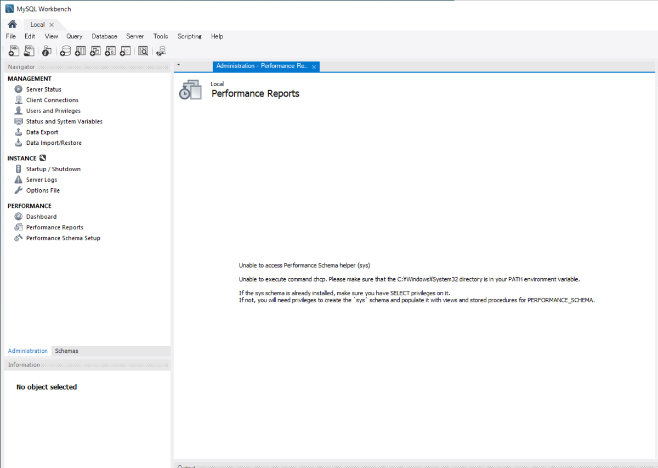The width and height of the screenshot is (658, 468).
Task: Open Startup / Shutdown page
Action: (x=53, y=169)
